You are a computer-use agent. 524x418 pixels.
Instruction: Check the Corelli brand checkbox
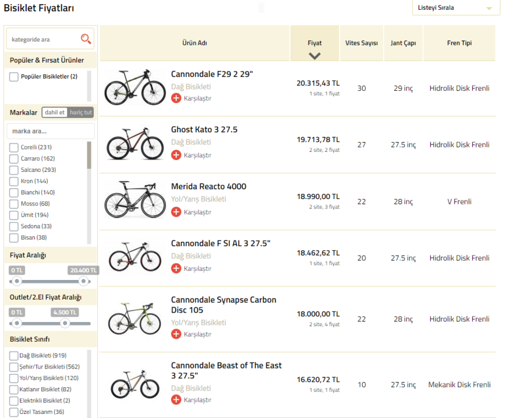14,147
